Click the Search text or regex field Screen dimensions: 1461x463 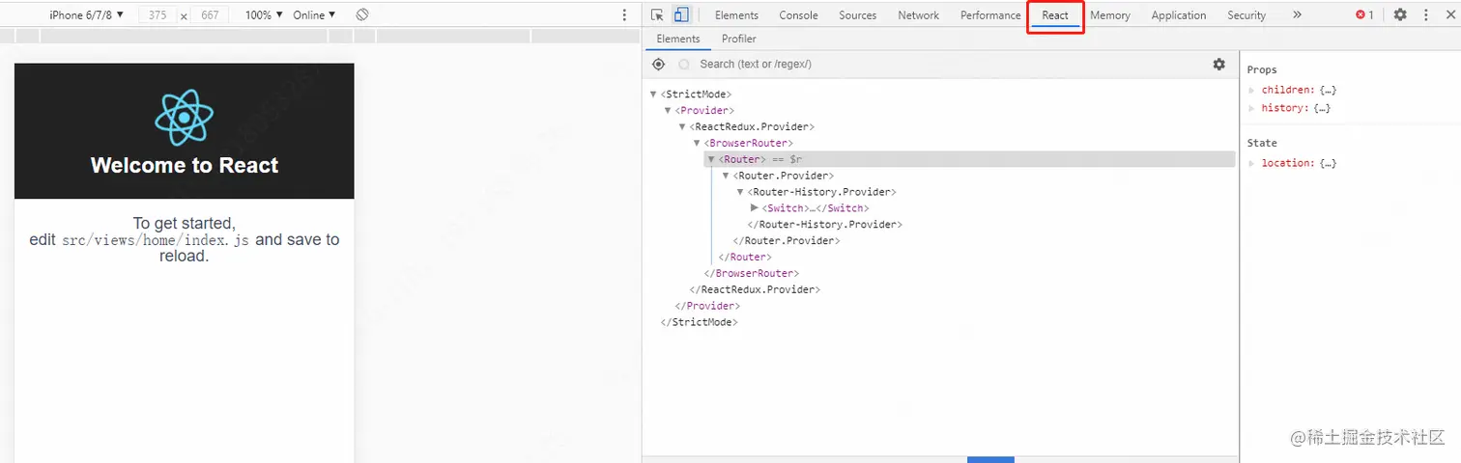(x=947, y=64)
